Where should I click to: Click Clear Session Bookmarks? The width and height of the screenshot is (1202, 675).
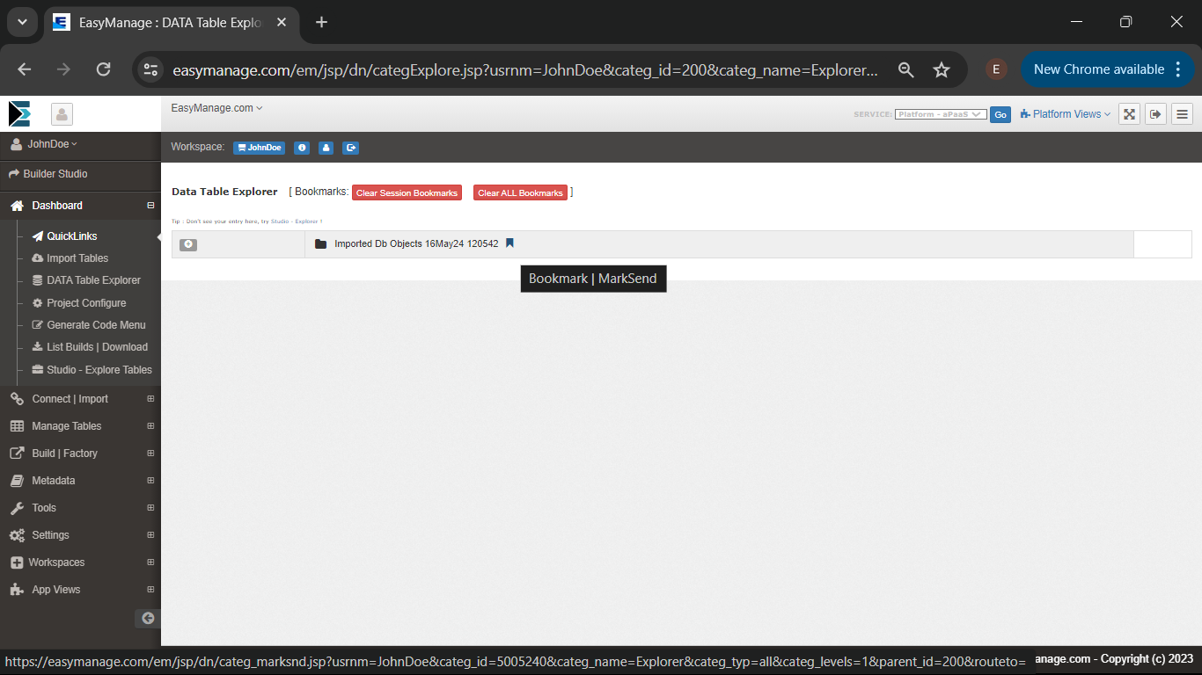407,192
